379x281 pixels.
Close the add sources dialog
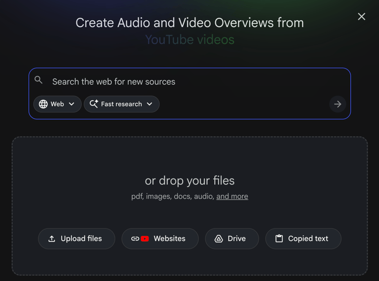coord(361,17)
